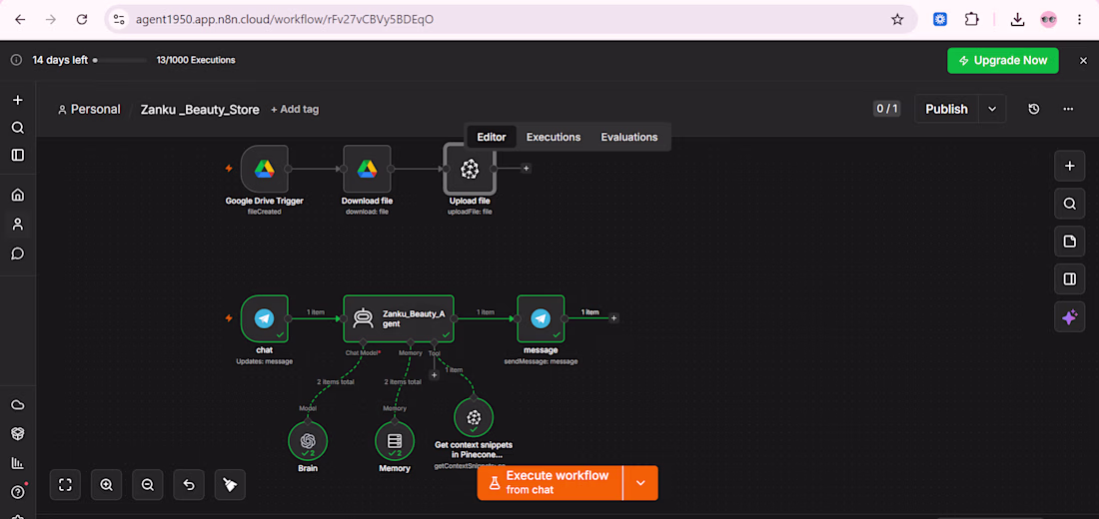Select the Upload file Pinecone node

(x=470, y=169)
